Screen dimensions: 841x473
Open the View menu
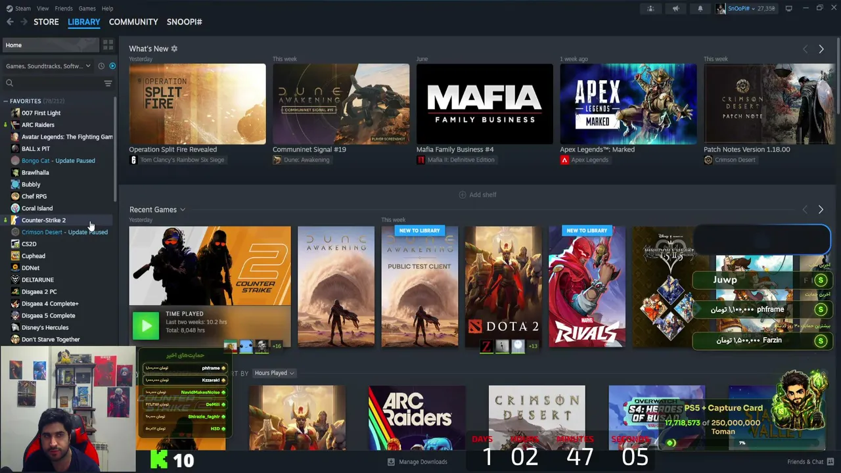[x=43, y=9]
